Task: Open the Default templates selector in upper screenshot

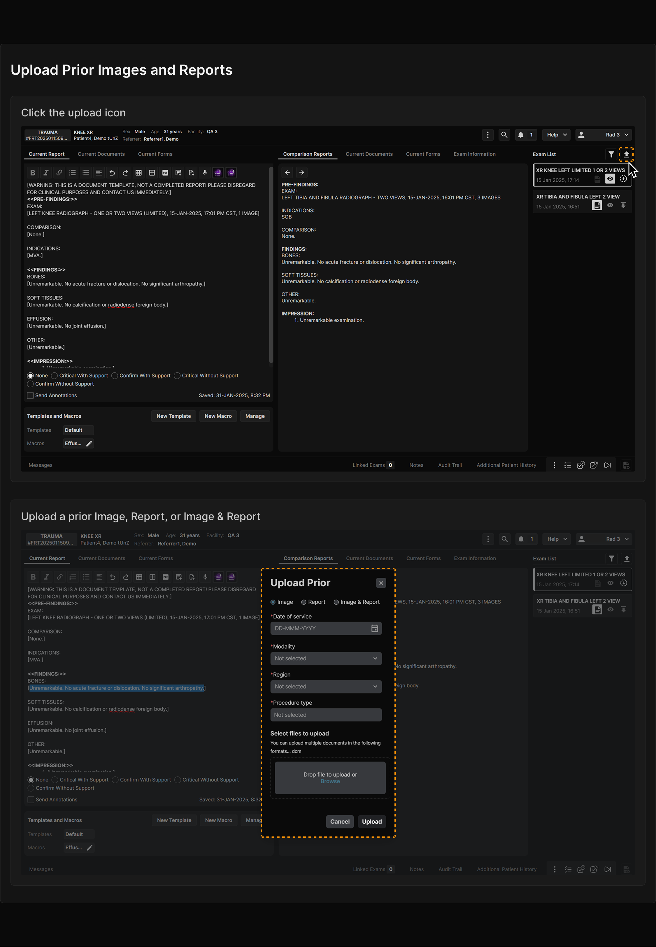Action: click(78, 430)
